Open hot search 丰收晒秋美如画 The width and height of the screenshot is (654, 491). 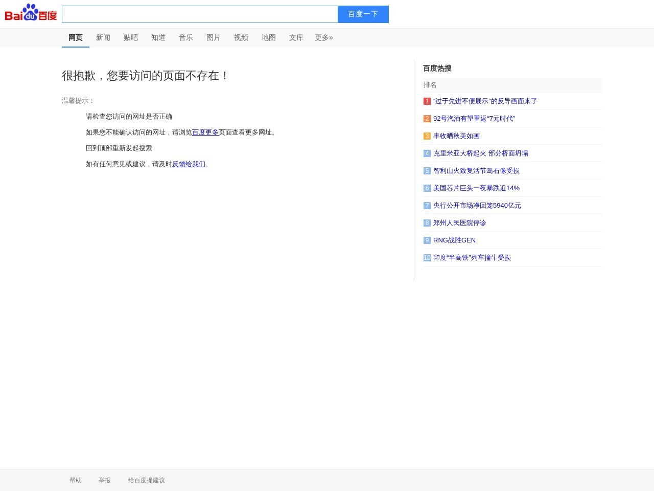456,136
